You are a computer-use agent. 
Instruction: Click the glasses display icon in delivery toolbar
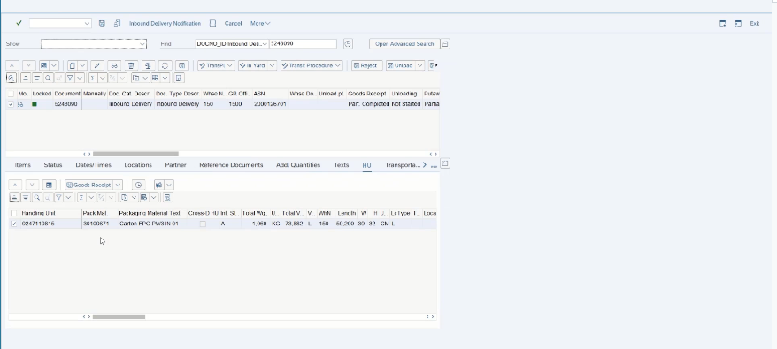(114, 65)
